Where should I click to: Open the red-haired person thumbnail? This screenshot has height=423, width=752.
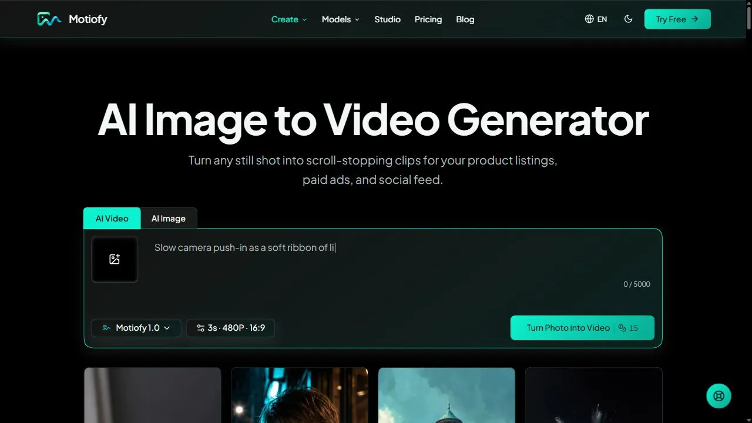300,395
